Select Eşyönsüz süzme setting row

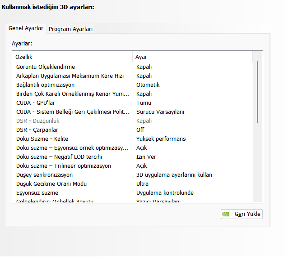[x=38, y=193]
